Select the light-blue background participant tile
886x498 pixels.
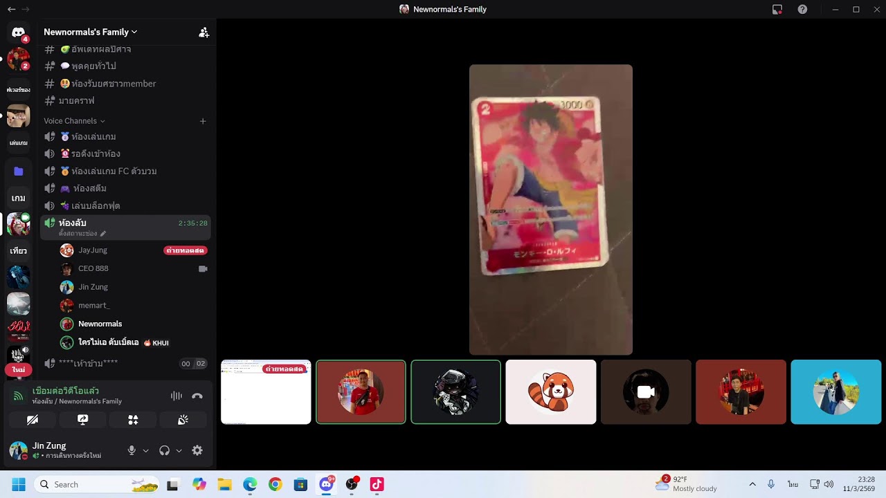coord(836,392)
